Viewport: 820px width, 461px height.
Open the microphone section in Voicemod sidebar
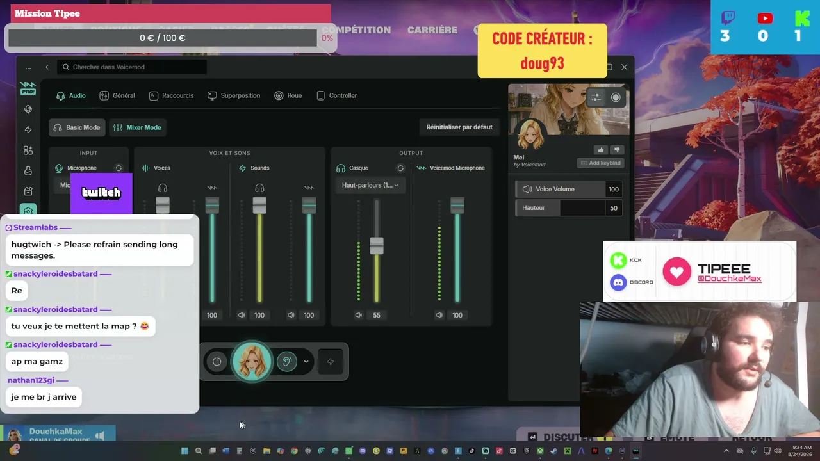[x=28, y=109]
